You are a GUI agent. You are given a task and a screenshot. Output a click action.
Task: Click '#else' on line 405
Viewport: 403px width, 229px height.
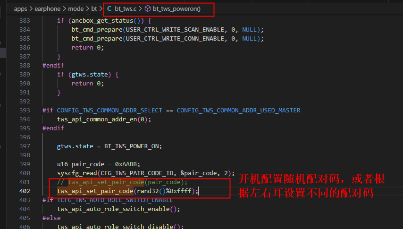tap(51, 218)
